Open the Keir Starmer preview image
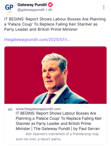 [x=55, y=75]
